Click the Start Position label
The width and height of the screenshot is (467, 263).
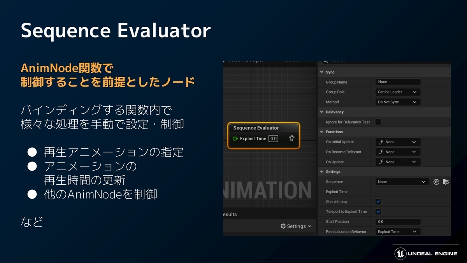[x=337, y=222]
